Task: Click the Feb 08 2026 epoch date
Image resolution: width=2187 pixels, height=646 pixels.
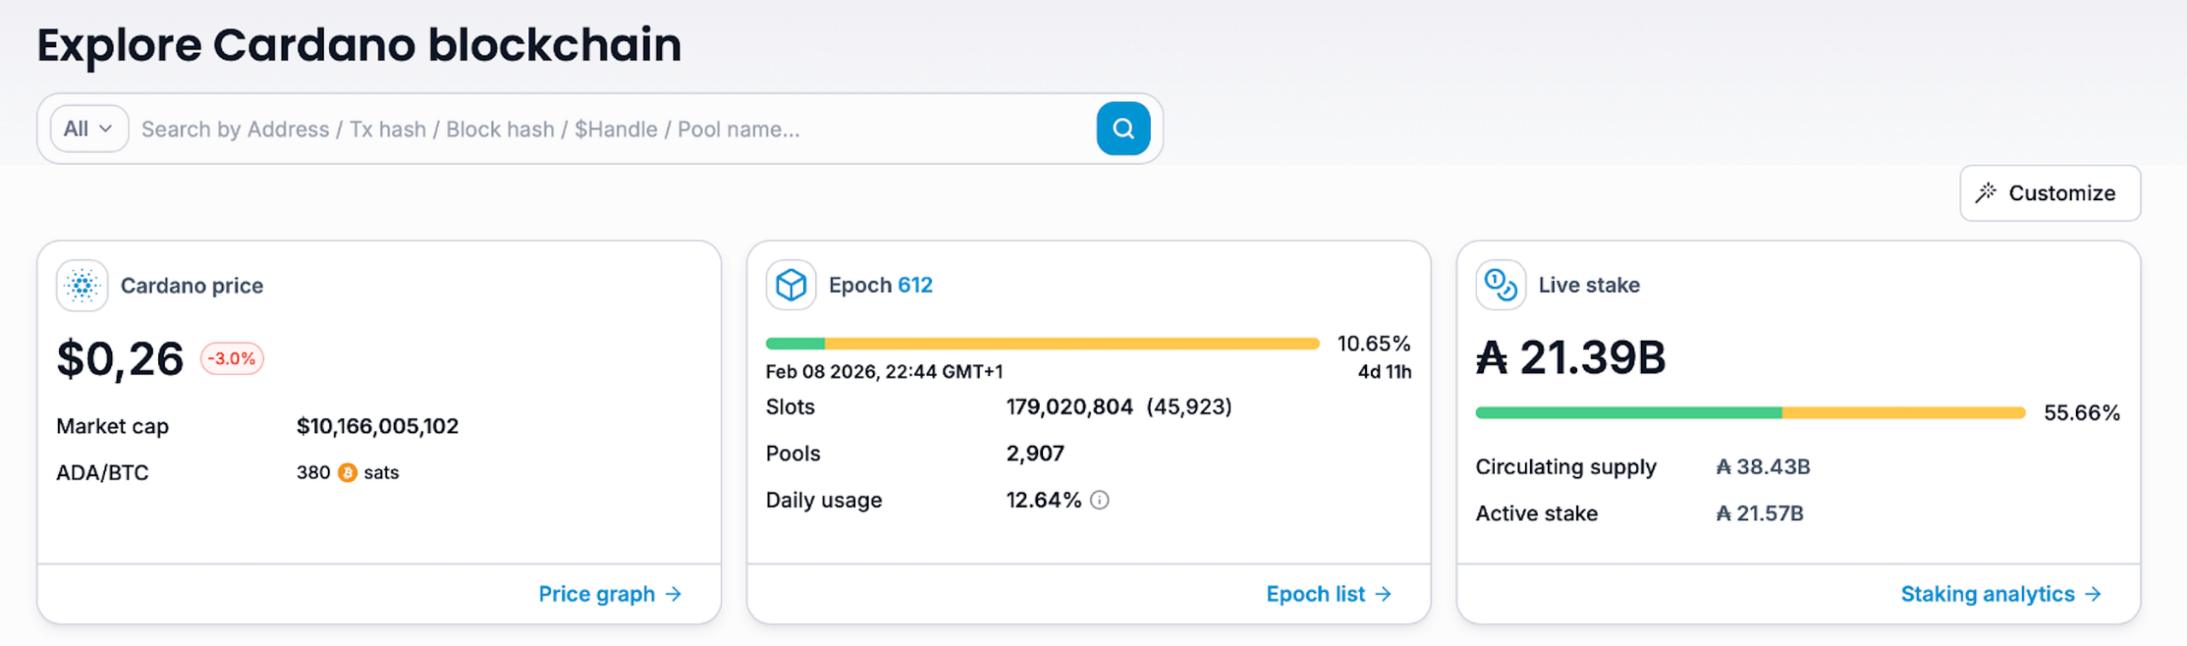Action: (884, 372)
